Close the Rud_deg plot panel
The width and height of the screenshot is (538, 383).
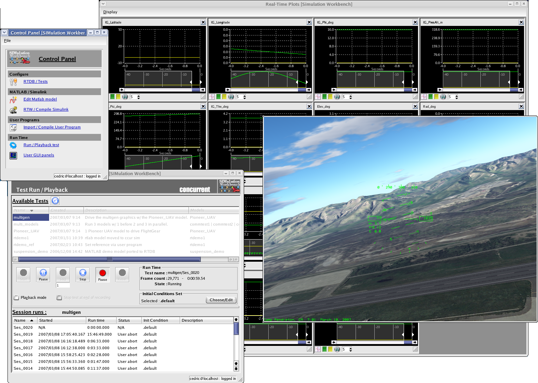(x=521, y=106)
